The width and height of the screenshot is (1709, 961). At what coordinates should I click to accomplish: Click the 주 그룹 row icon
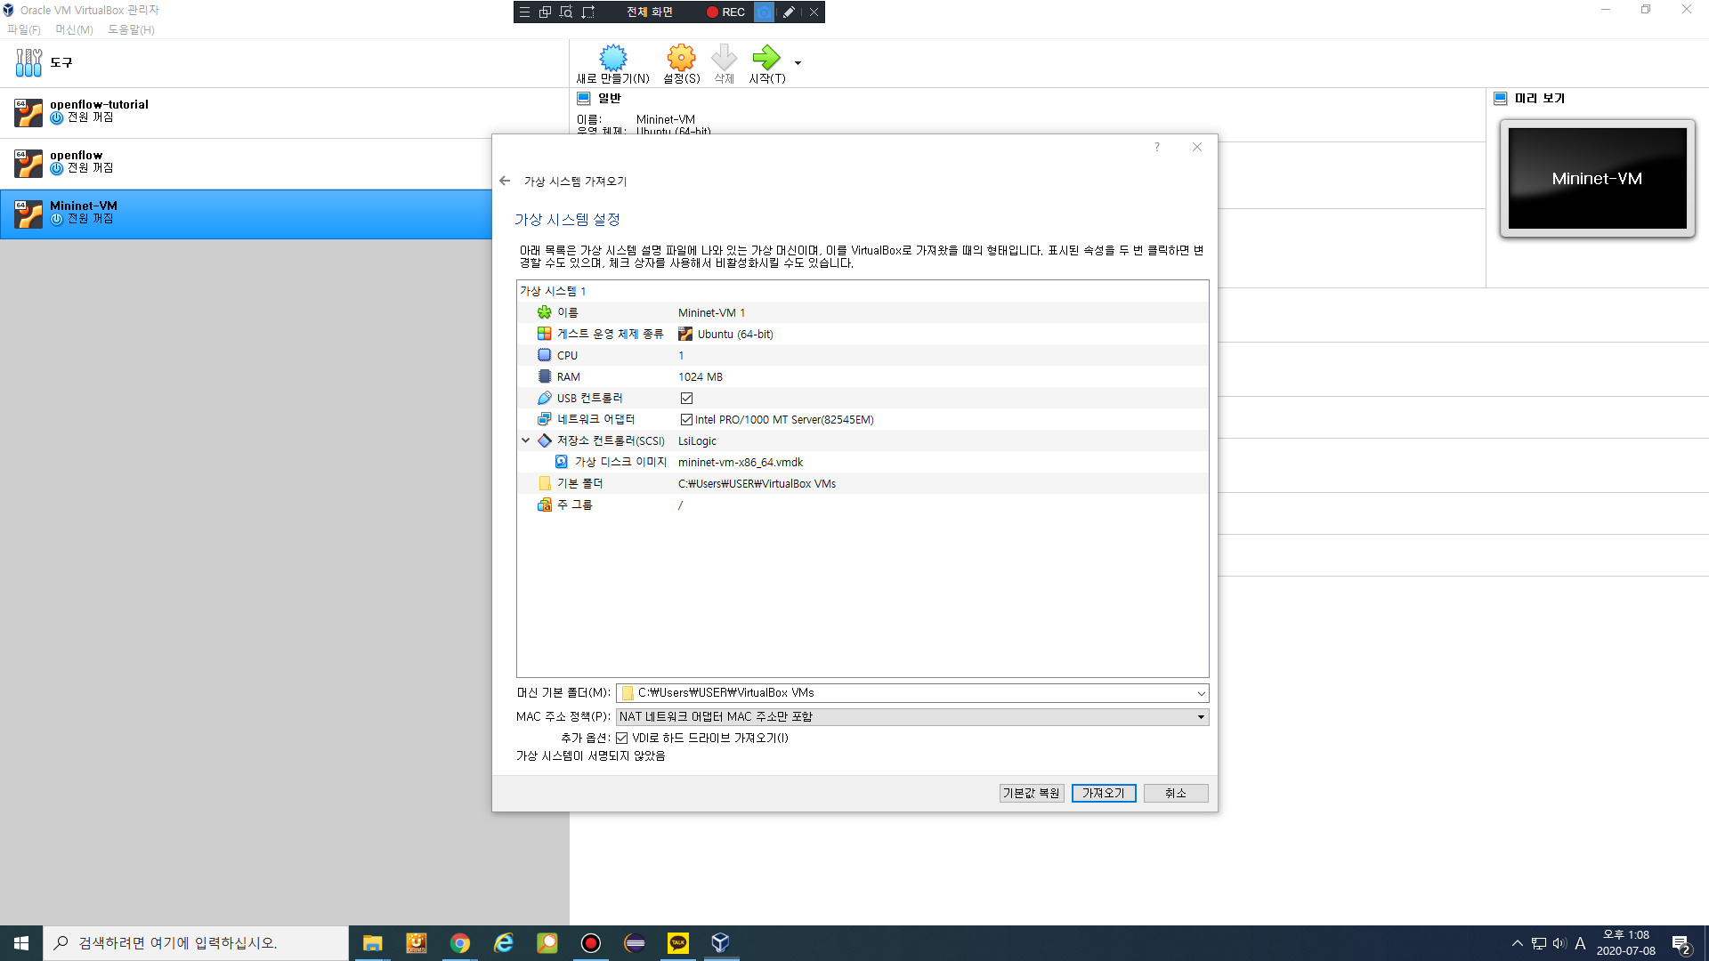click(544, 505)
